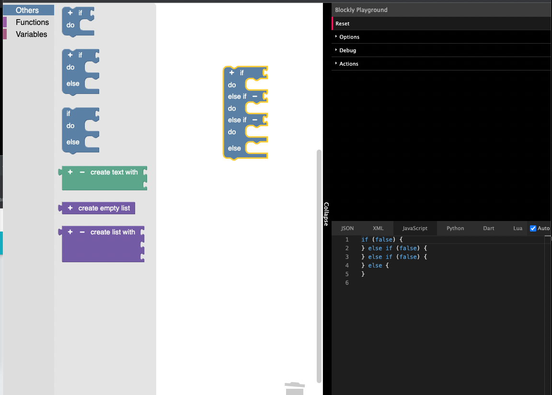
Task: Remove second else if using minus icon
Action: (255, 120)
